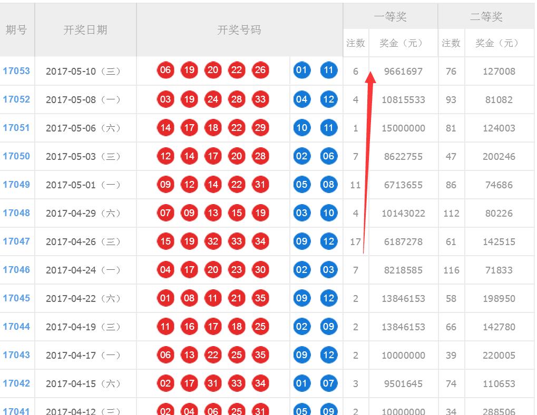Open draw period 17044 link

16,326
